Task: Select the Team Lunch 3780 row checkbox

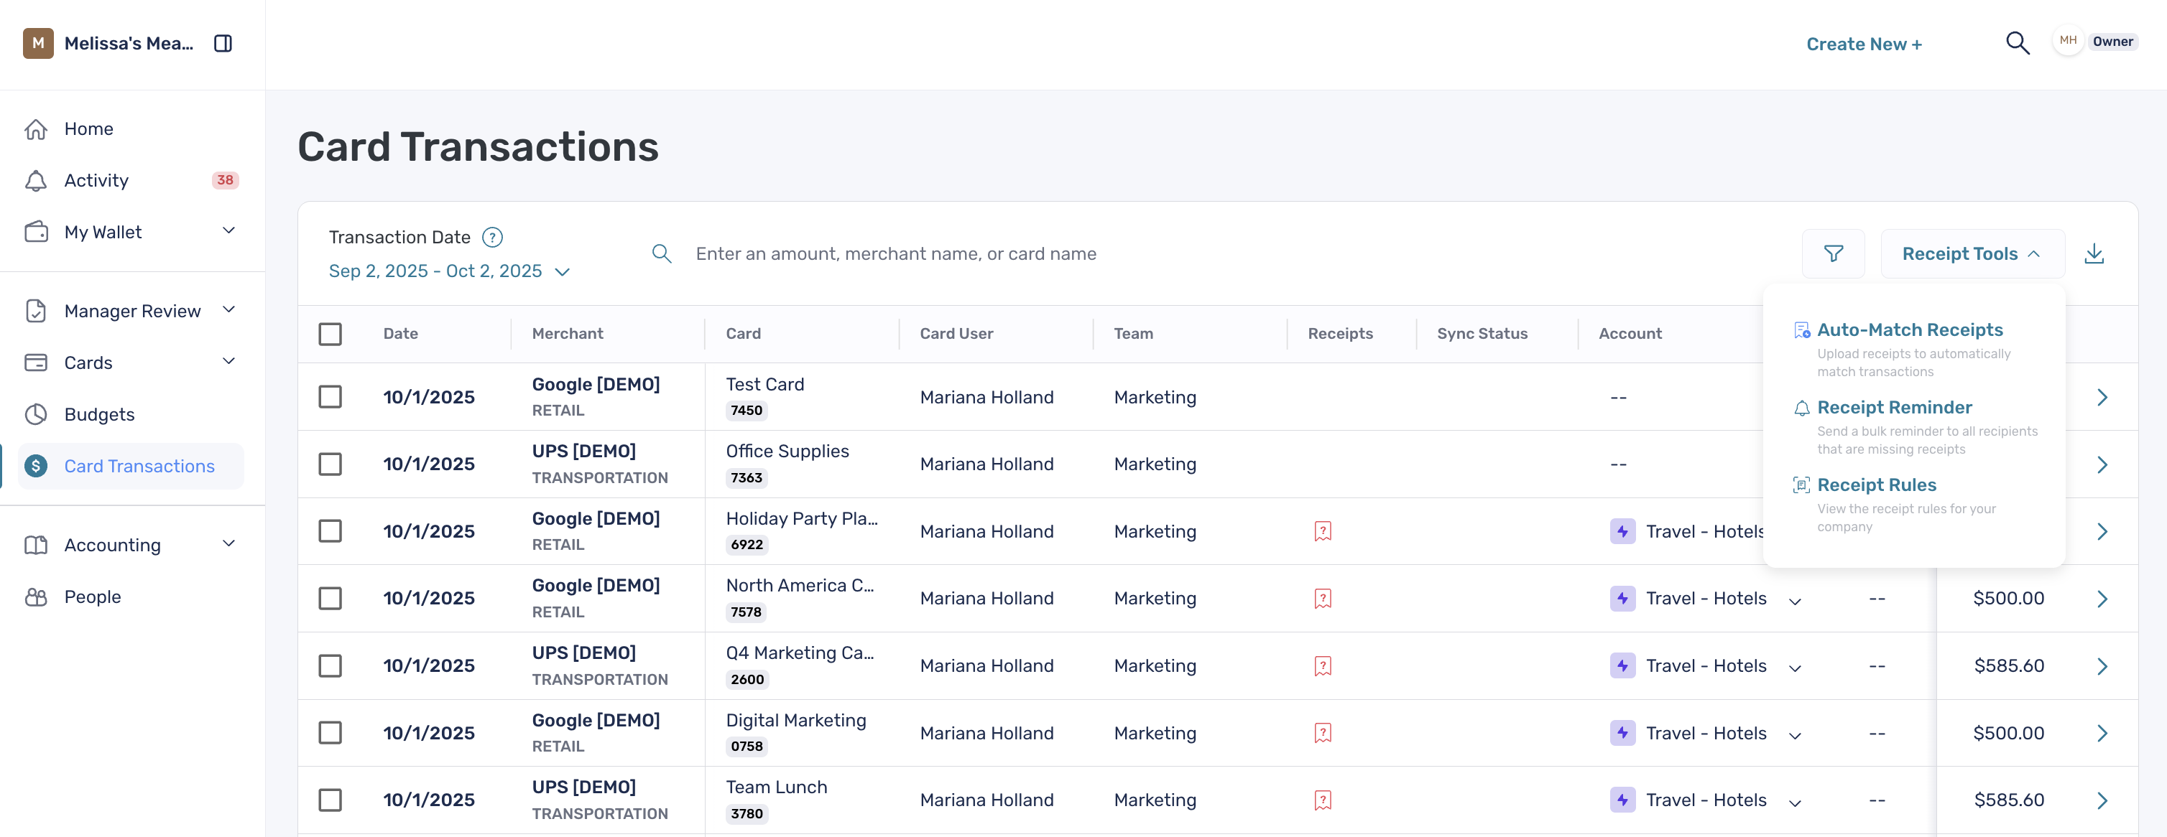Action: tap(330, 800)
